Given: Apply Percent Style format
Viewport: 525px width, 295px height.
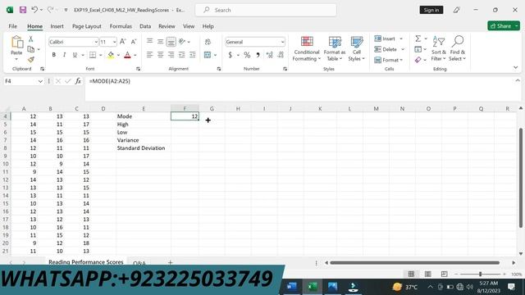Looking at the screenshot, I should pos(247,55).
